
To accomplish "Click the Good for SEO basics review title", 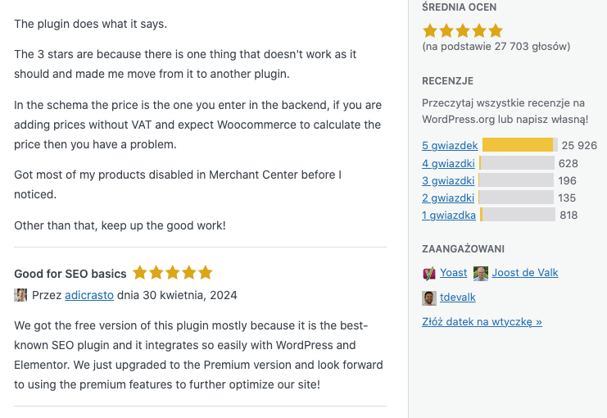I will pos(70,274).
